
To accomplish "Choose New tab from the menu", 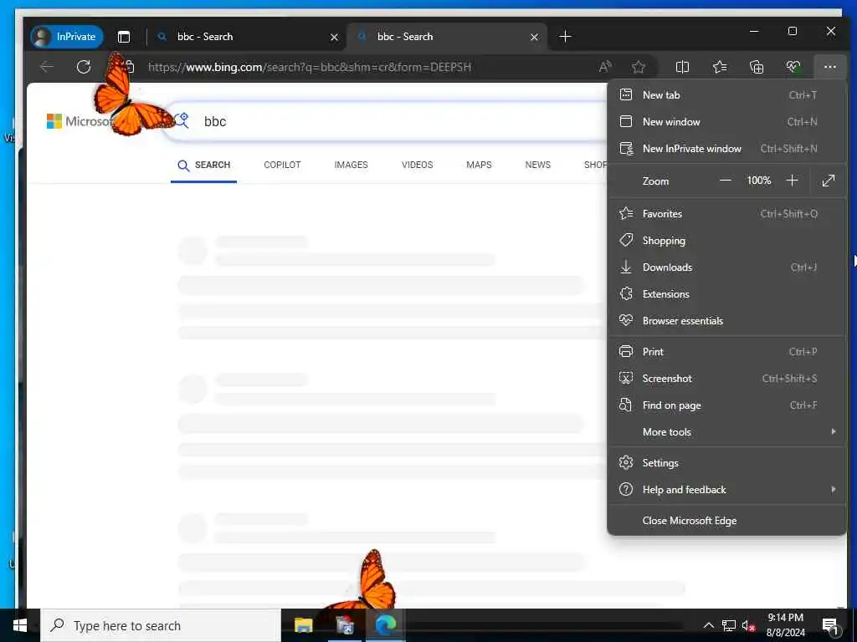I will tap(726, 95).
